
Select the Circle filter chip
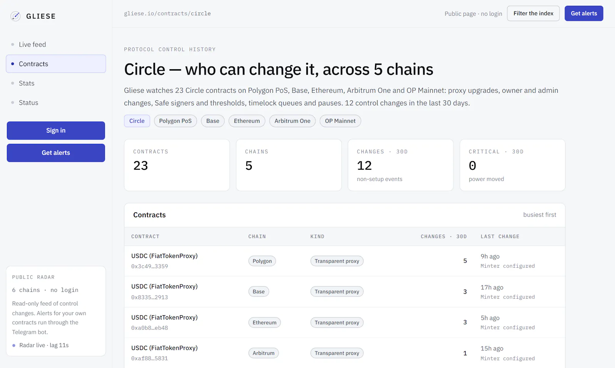(x=137, y=121)
